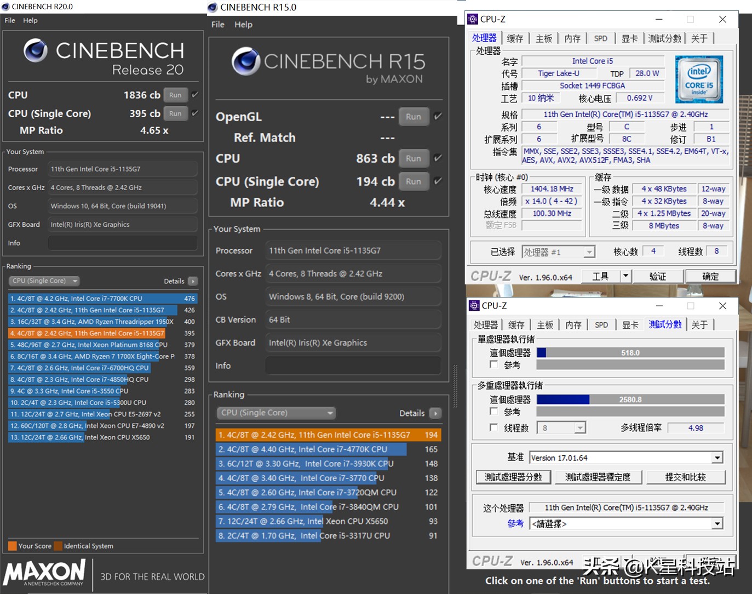This screenshot has height=594, width=752.
Task: Select the Ryzen Threadripper 1950X ranking row
Action: click(102, 322)
